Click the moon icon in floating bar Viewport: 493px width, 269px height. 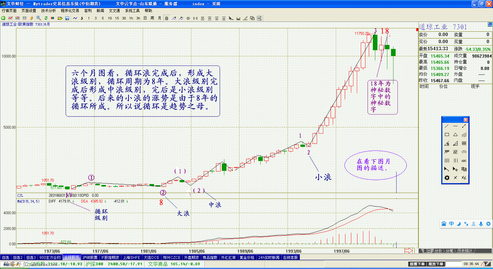coord(459,224)
